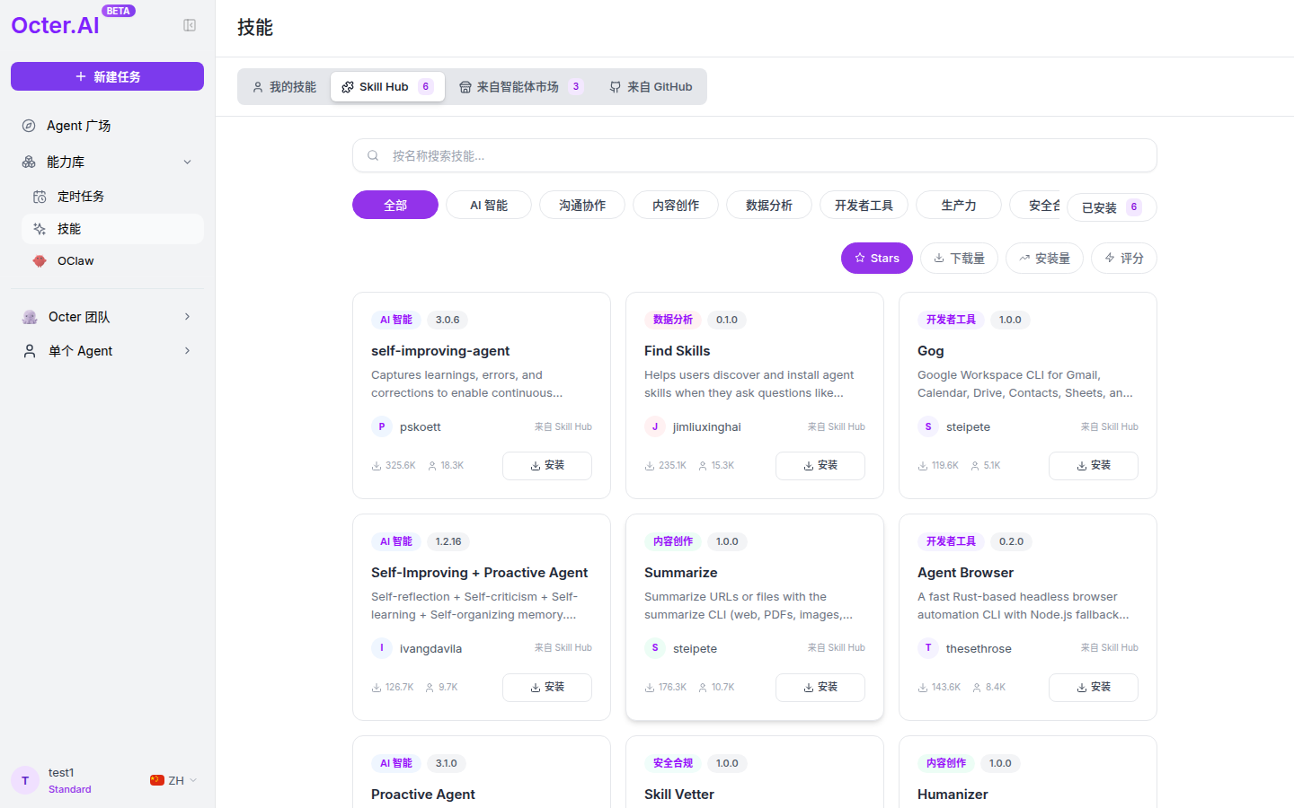Click the search magnifier icon
Screen dimensions: 1294x808
(x=373, y=155)
